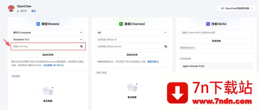Click the green Channels sparkle icon
259x110 pixels.
point(121,24)
